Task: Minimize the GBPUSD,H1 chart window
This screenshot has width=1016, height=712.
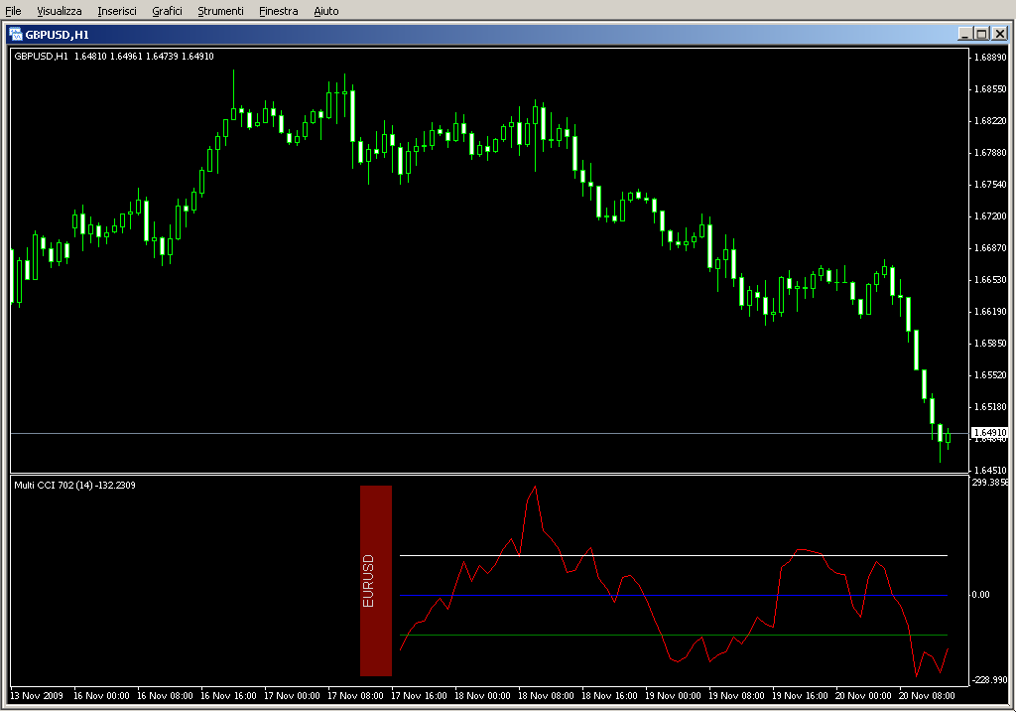Action: click(x=964, y=34)
